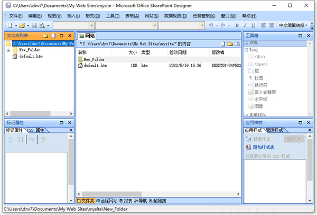317x215 pixels.
Task: Open the font combo box dropdown
Action: pyautogui.click(x=155, y=25)
